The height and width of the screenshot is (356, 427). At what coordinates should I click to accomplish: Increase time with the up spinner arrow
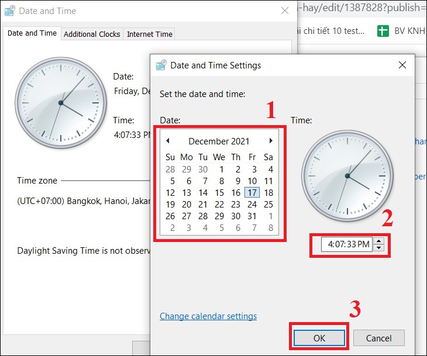pyautogui.click(x=379, y=241)
